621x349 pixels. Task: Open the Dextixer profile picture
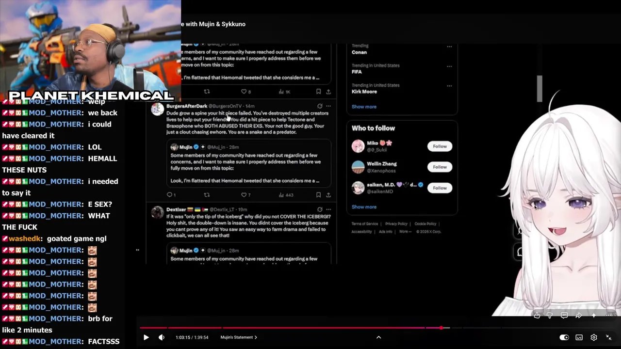point(157,212)
